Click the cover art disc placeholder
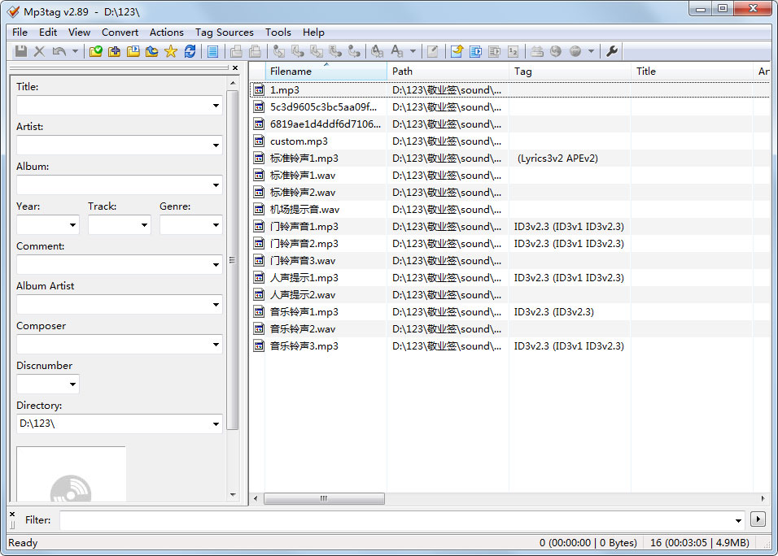The width and height of the screenshot is (778, 556). tap(71, 474)
